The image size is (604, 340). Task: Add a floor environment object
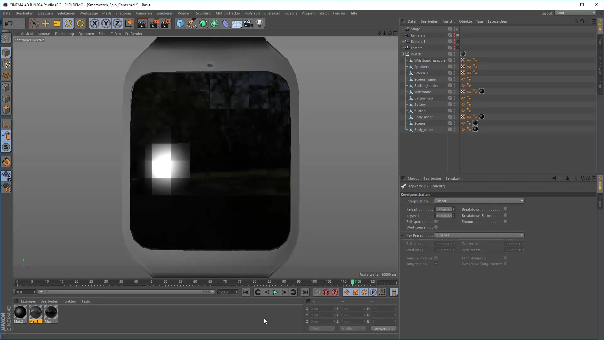(237, 23)
